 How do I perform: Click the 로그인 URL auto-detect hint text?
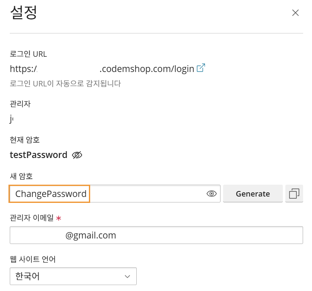tap(65, 83)
